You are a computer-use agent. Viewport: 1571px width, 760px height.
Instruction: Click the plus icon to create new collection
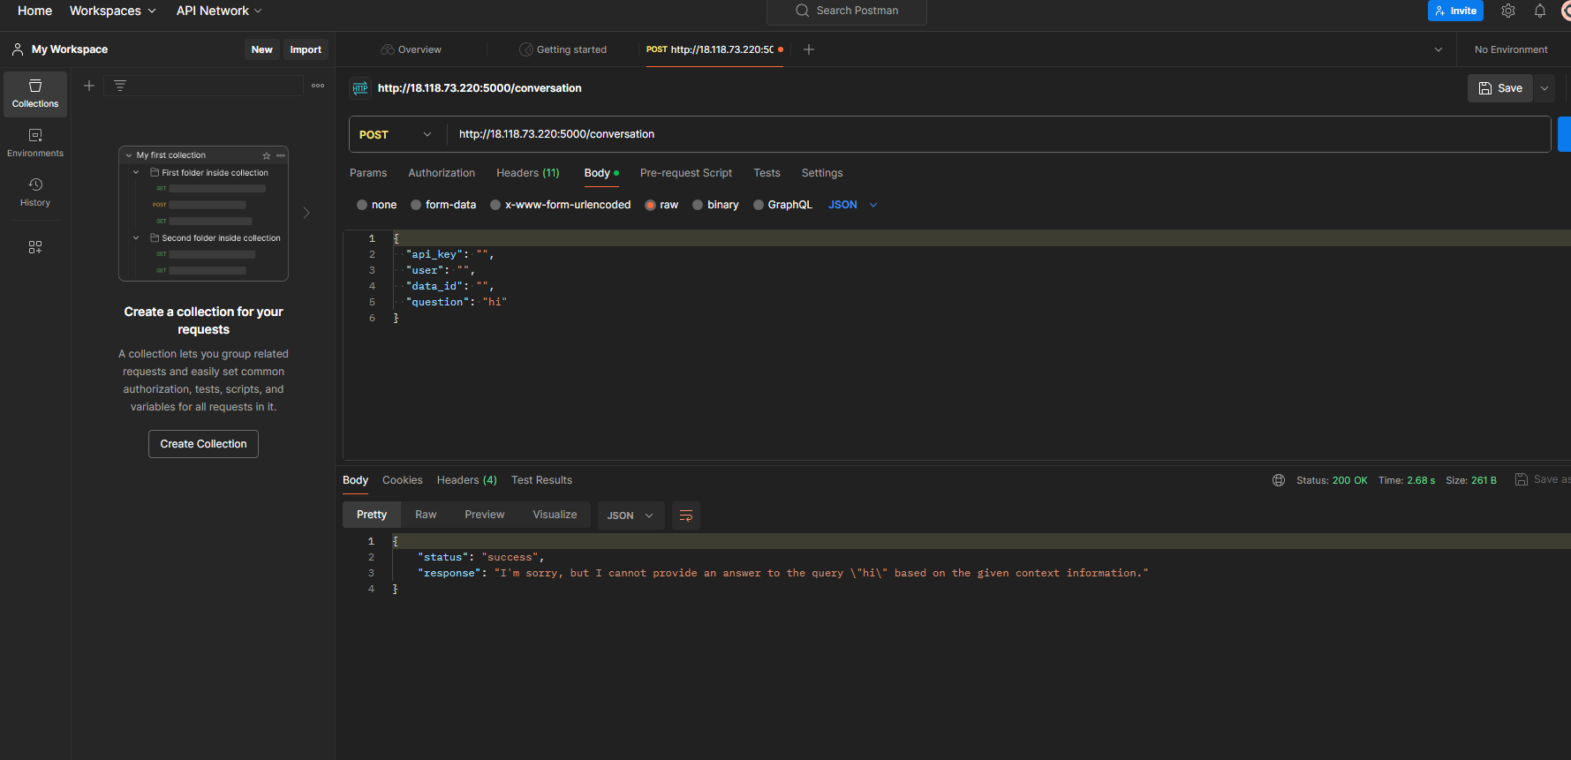pos(89,86)
